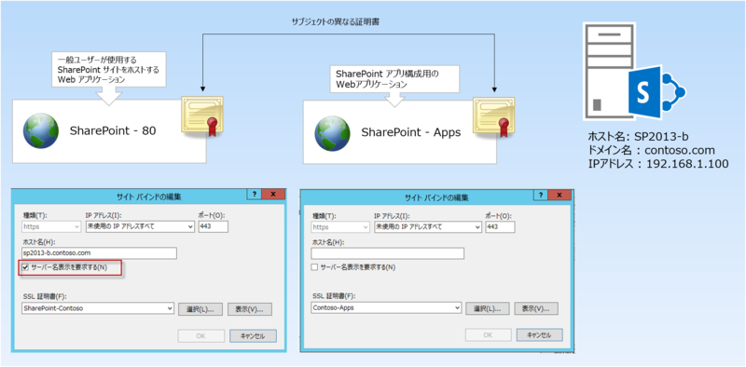The height and width of the screenshot is (367, 746).
Task: Click help button in right binding dialog
Action: (540, 196)
